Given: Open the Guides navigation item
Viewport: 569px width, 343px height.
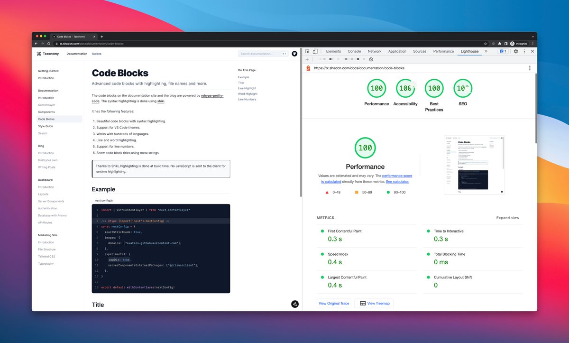Looking at the screenshot, I should click(96, 54).
